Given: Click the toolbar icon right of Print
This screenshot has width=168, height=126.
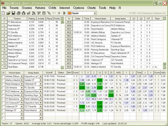Looking at the screenshot, I should (24, 13).
